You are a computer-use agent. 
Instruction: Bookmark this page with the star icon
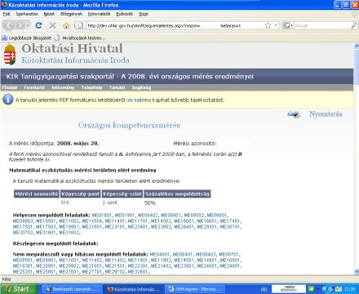click(x=268, y=25)
